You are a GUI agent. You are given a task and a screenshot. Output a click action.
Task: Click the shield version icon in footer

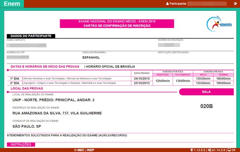tap(192, 150)
